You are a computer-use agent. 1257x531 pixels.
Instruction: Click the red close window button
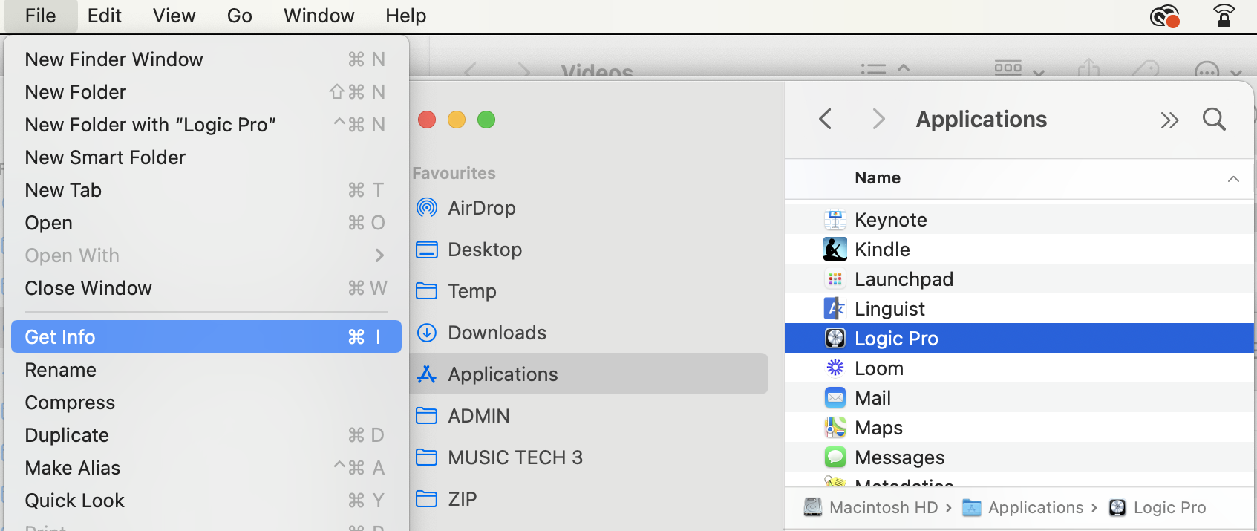point(427,120)
